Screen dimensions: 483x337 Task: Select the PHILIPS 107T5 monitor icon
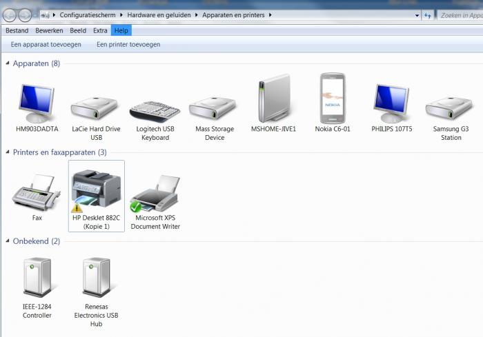tap(391, 103)
